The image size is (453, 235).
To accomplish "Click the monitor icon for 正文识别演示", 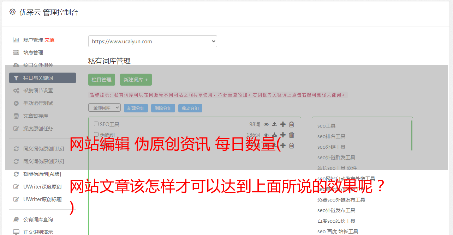I will tap(16, 232).
